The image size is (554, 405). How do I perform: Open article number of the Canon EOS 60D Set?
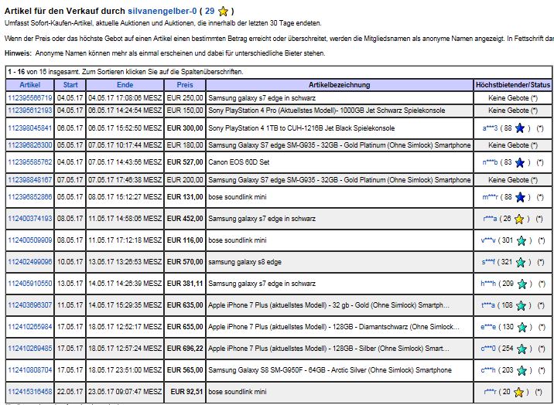[x=29, y=162]
